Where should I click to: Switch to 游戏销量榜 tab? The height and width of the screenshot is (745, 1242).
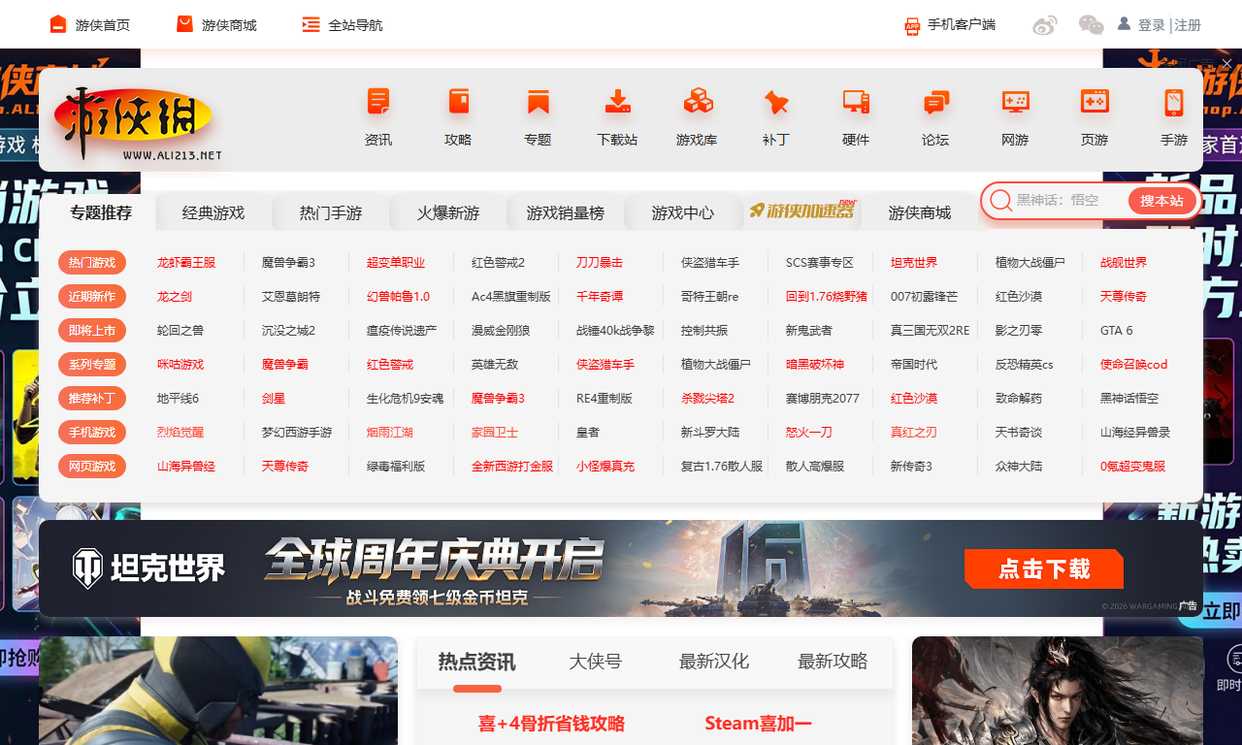[x=566, y=212]
